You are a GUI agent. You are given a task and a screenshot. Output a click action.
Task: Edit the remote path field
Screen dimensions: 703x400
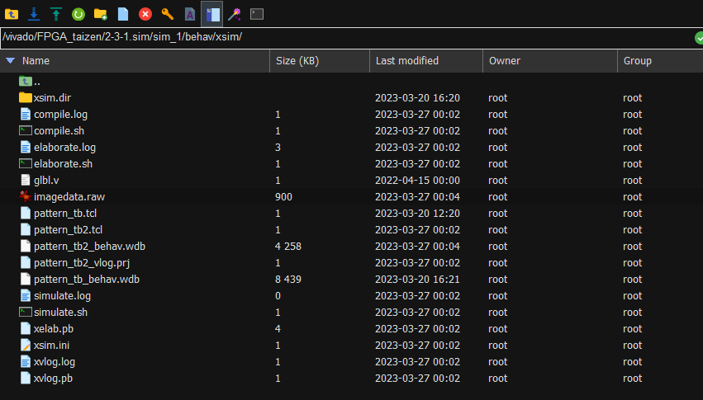[346, 38]
